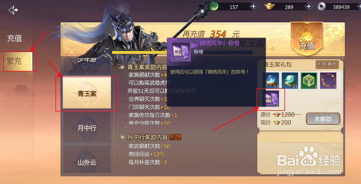Click the recharge progress bar
This screenshot has width=361, height=184.
point(139,52)
